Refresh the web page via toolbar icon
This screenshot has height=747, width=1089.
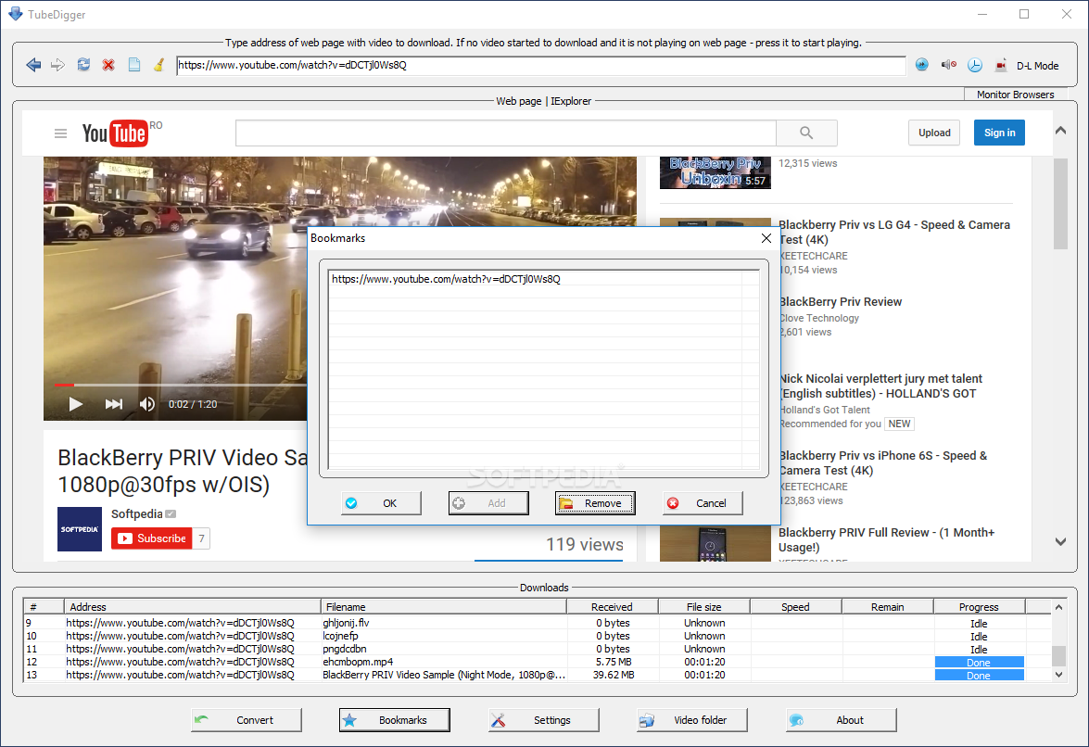[83, 65]
